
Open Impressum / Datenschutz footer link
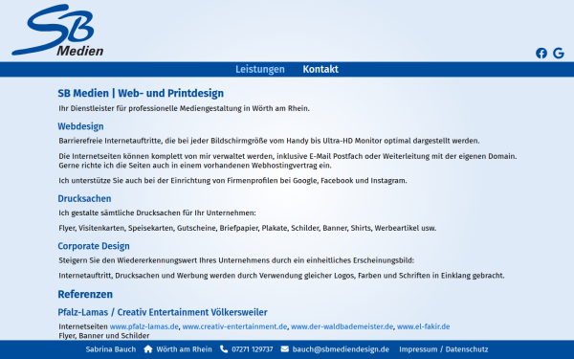pos(443,349)
